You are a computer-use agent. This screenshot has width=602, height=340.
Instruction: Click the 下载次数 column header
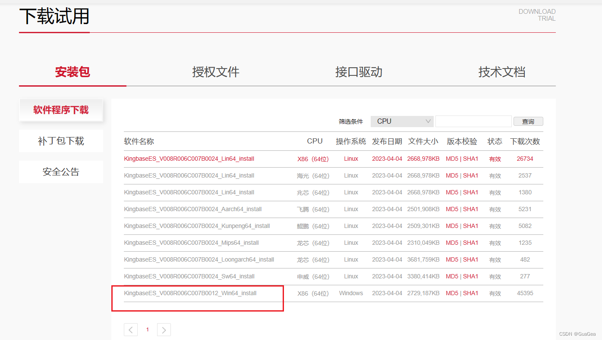tap(525, 141)
